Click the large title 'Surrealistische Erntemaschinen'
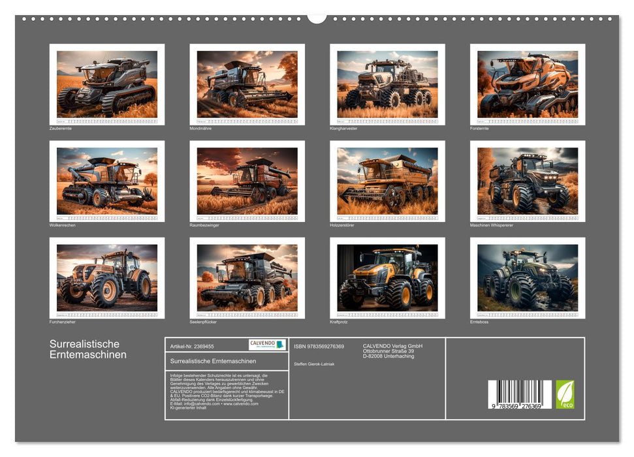The width and height of the screenshot is (634, 457). pos(88,349)
